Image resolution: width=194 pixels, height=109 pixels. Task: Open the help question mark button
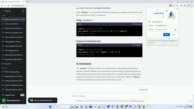click(x=190, y=101)
